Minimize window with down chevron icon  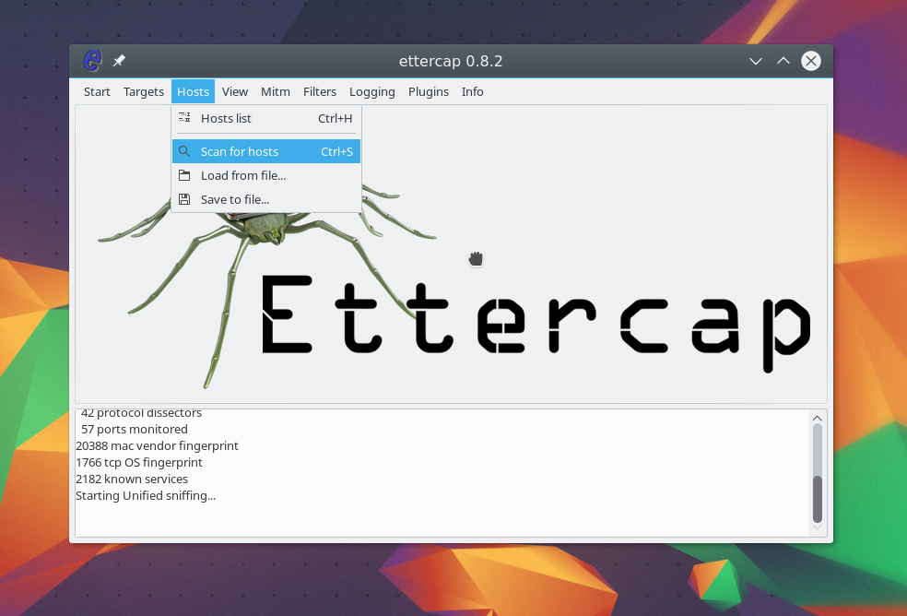(x=756, y=62)
